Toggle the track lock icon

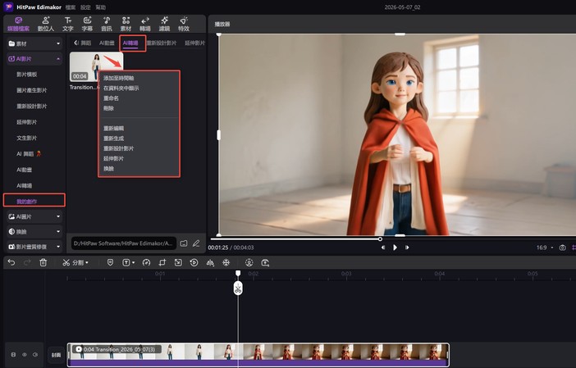14,355
